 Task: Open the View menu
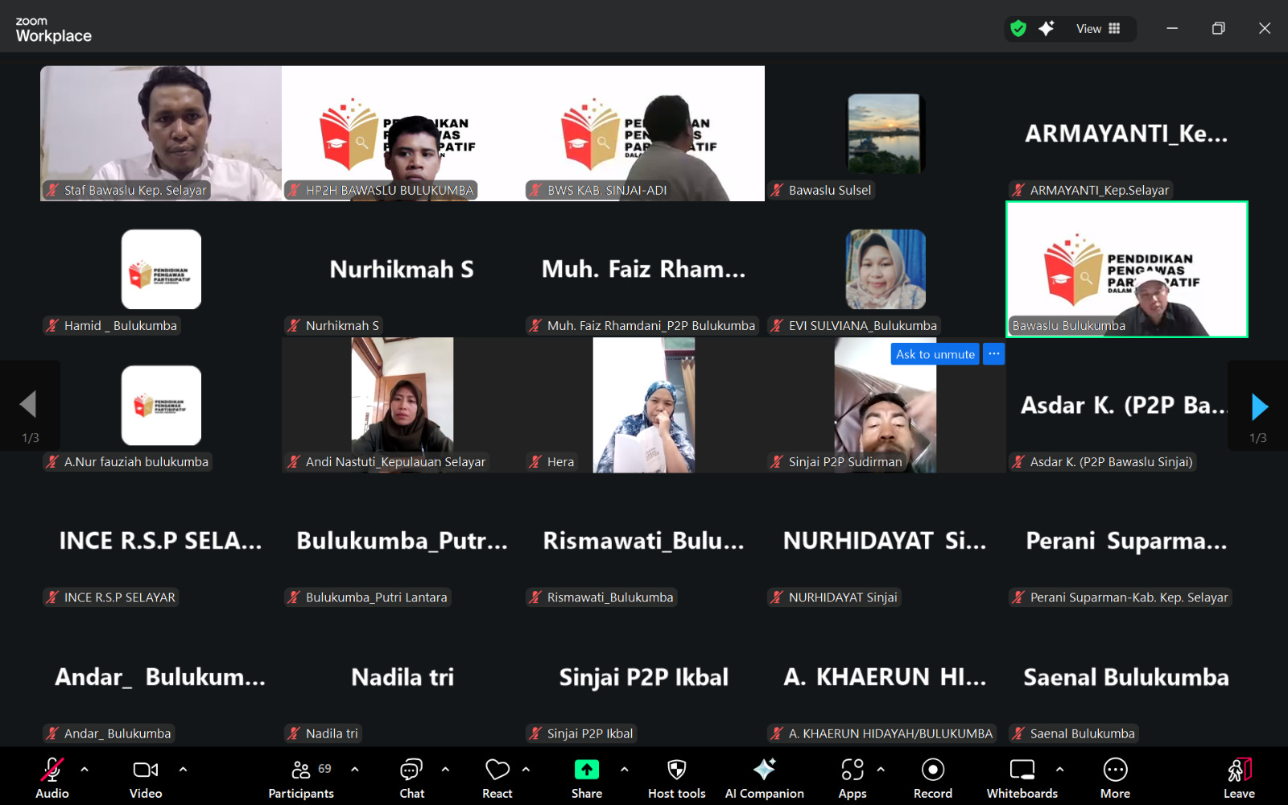(x=1089, y=28)
